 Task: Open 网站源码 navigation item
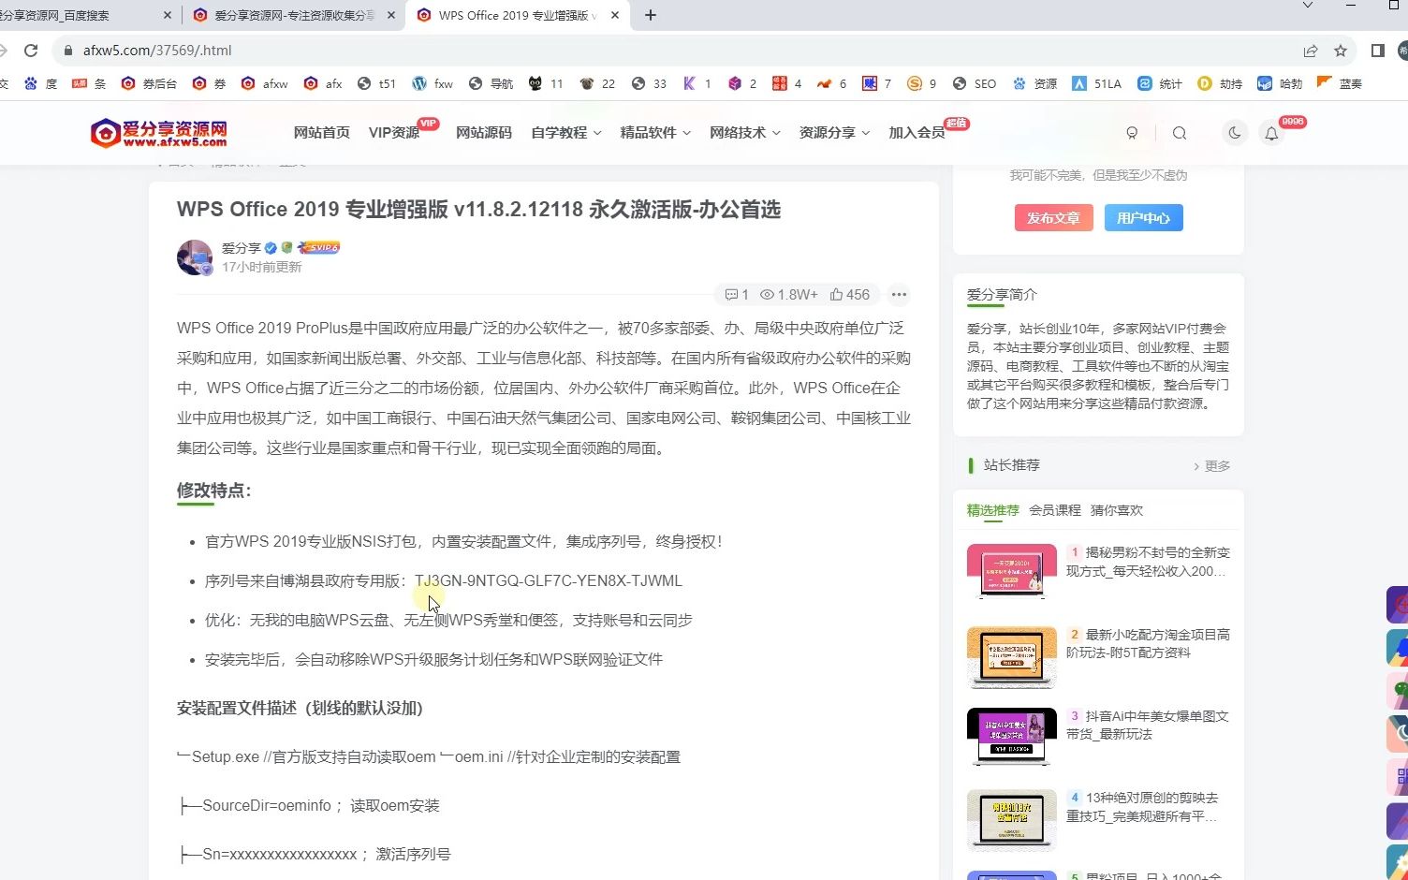[483, 133]
